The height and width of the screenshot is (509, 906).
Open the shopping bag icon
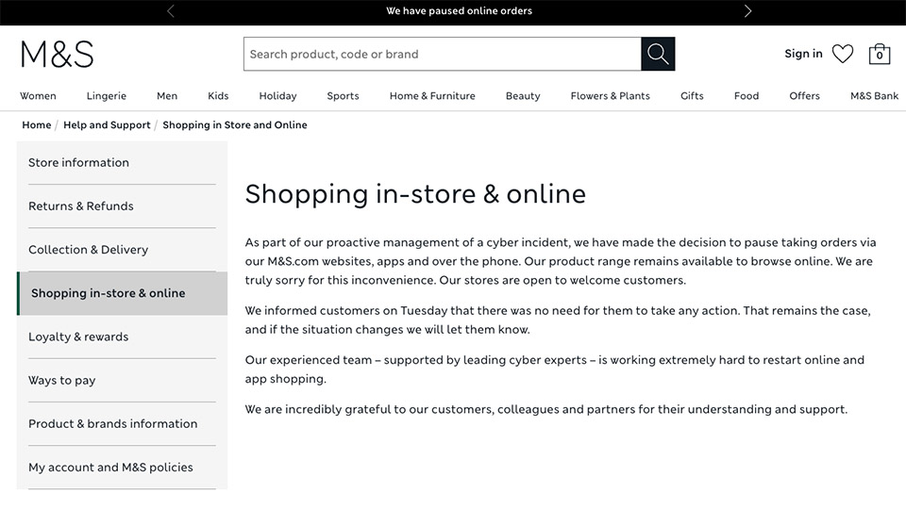click(x=879, y=54)
